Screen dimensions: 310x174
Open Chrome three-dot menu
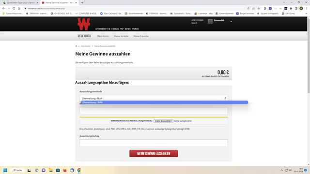click(307, 9)
